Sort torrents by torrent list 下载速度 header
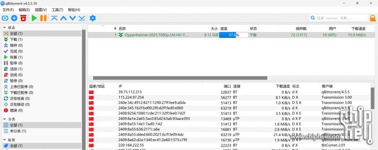Screen dimensions: 378x150 click(359, 29)
